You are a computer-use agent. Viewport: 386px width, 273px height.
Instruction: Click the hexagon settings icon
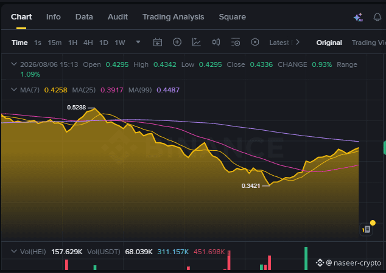pyautogui.click(x=255, y=43)
